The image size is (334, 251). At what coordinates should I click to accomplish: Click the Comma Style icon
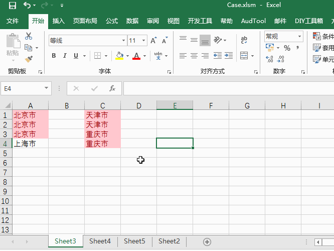(x=297, y=48)
